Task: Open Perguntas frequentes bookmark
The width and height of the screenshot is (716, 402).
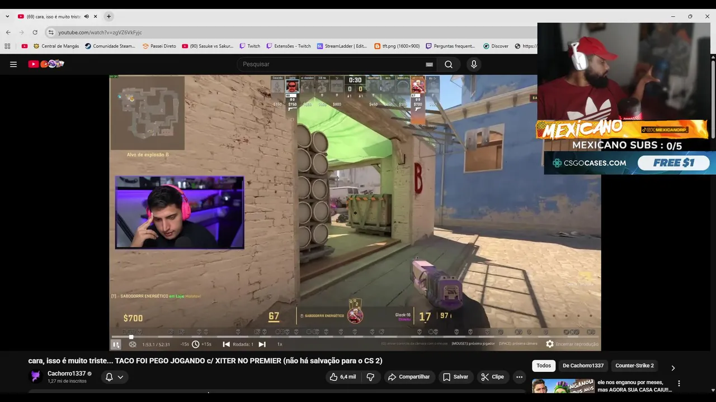Action: [x=450, y=46]
